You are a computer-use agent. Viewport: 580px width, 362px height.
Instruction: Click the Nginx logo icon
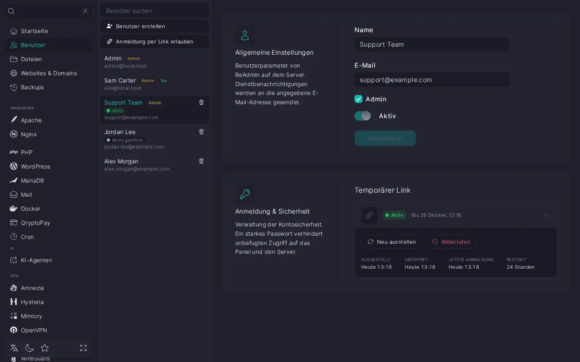pyautogui.click(x=14, y=134)
